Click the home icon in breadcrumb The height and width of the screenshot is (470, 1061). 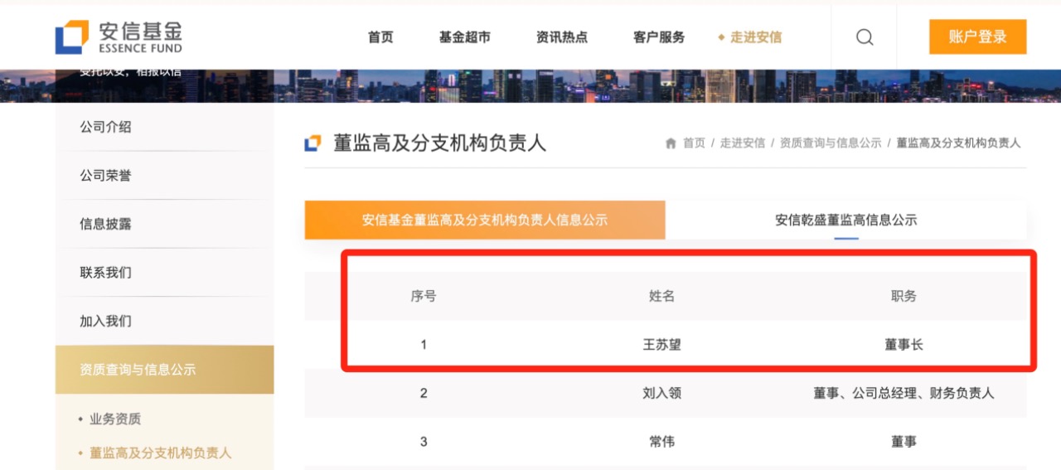coord(671,143)
